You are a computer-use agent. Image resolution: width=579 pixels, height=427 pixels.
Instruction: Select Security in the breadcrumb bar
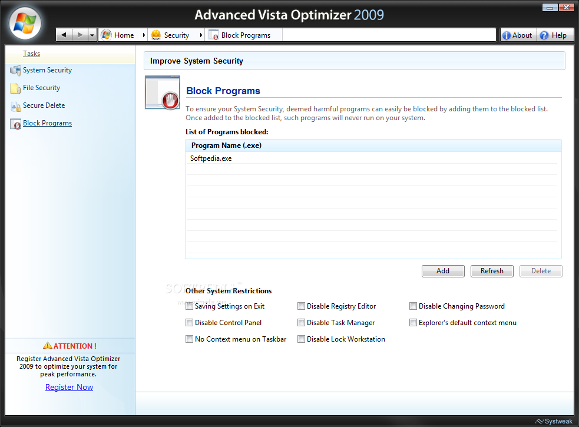(x=177, y=35)
